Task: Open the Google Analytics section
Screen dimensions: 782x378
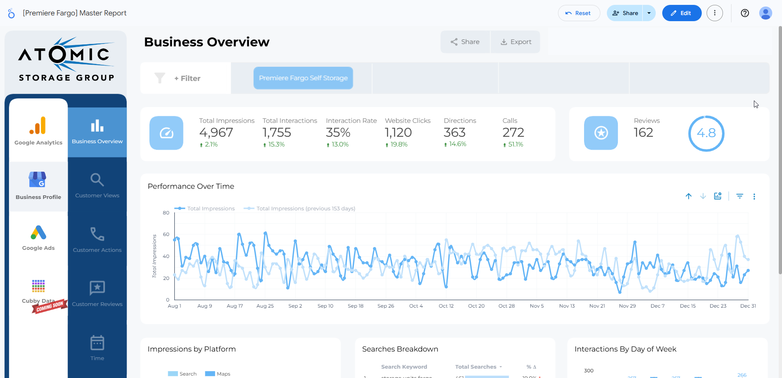Action: [38, 131]
